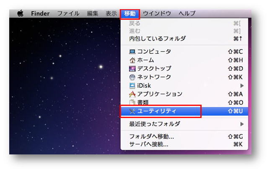This screenshot has height=172, width=269.
Task: Choose フォルダへ移動...
Action: click(x=184, y=136)
